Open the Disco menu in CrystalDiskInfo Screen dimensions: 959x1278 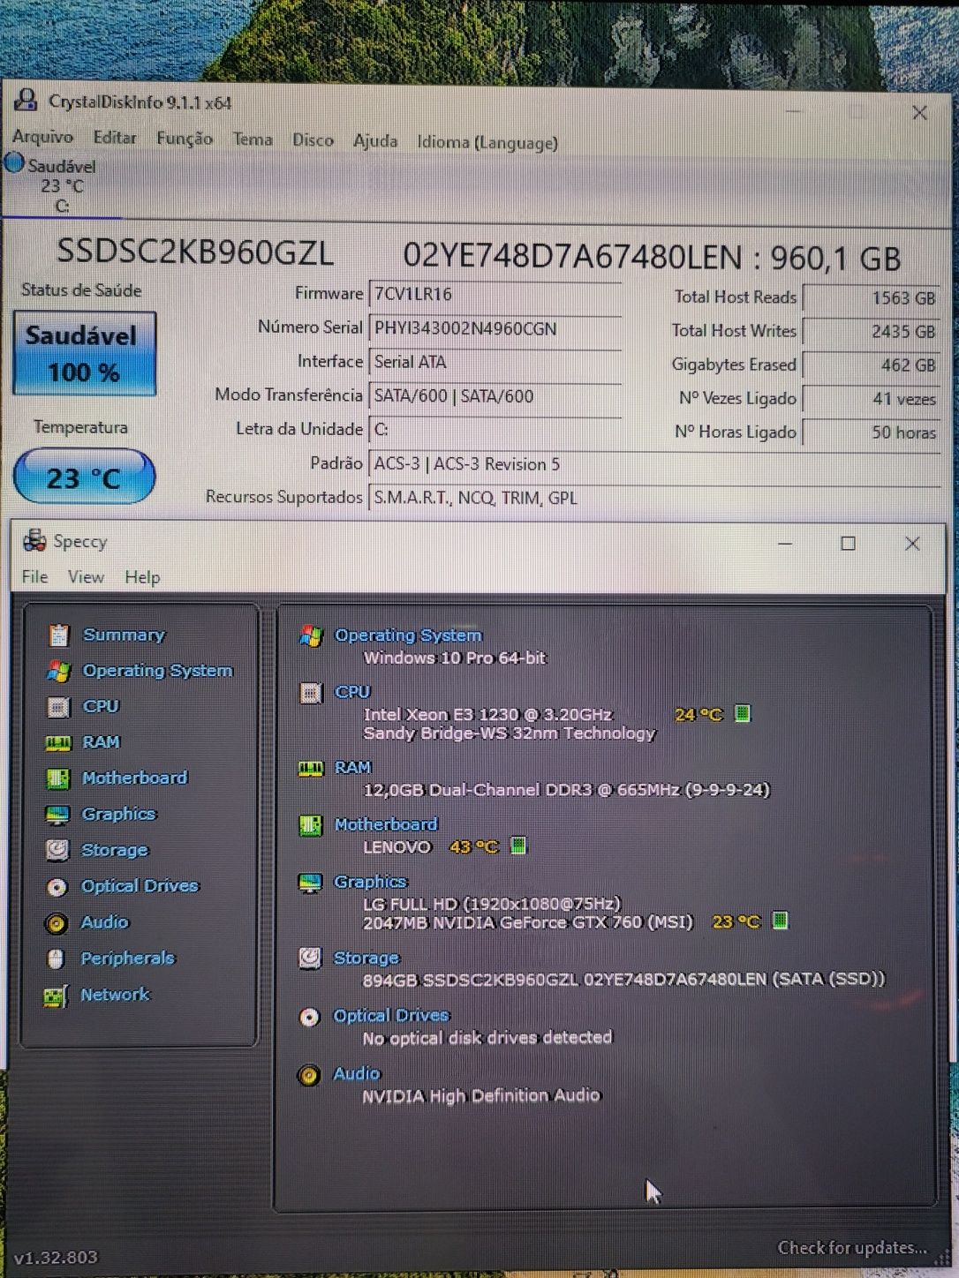(313, 140)
